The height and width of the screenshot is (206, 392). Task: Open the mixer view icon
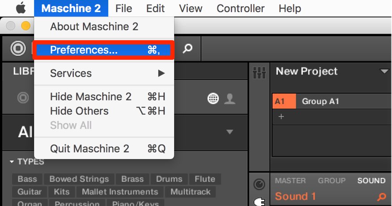(259, 73)
